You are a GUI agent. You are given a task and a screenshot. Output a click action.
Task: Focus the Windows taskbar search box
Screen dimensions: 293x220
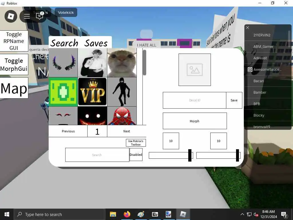[x=60, y=214]
